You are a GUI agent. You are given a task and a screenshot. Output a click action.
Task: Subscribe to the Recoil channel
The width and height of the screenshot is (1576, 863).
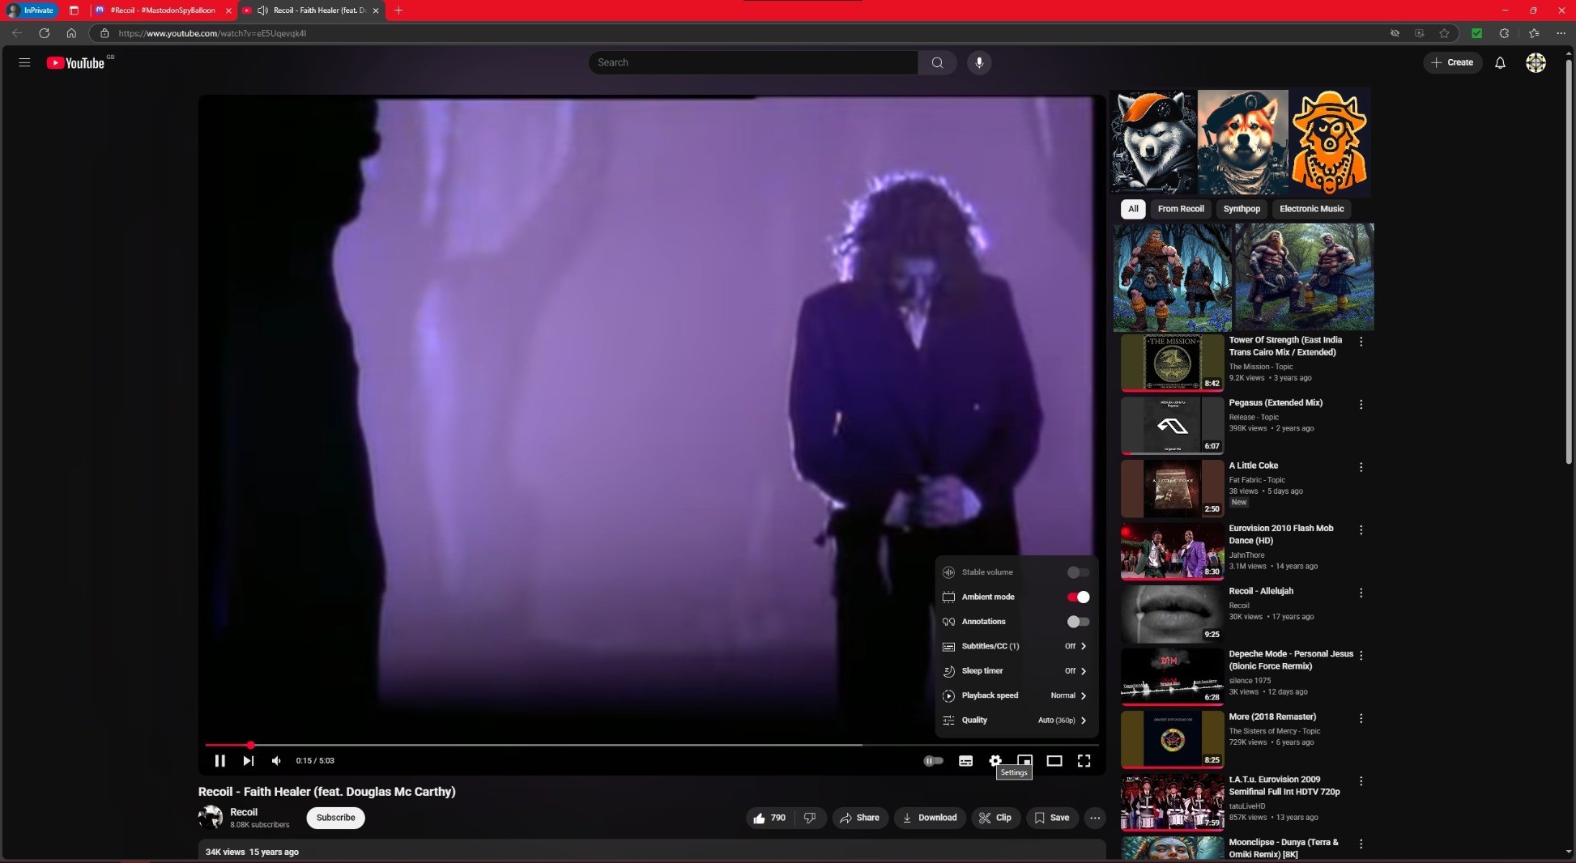(x=335, y=818)
